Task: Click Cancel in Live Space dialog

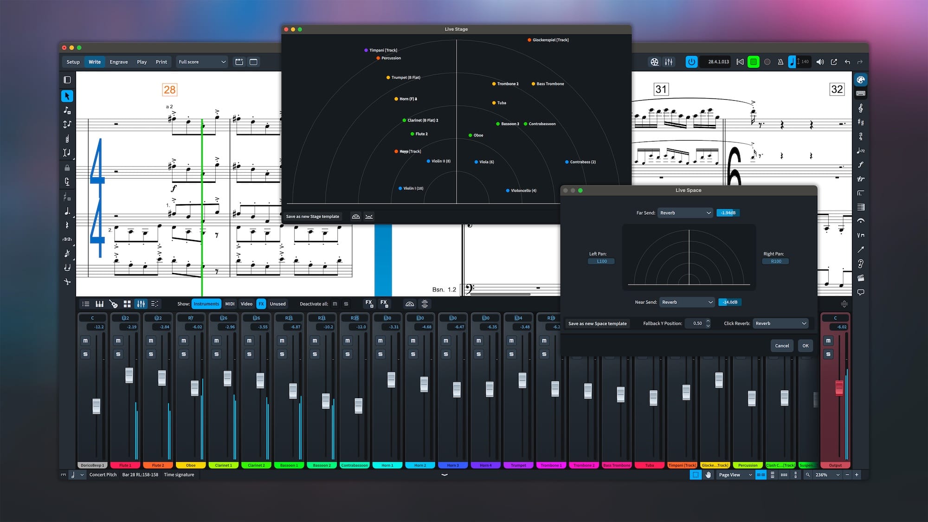Action: (782, 346)
